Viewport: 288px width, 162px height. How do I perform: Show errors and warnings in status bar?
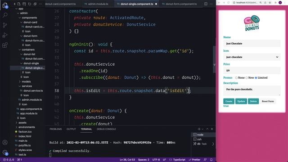click(9, 160)
